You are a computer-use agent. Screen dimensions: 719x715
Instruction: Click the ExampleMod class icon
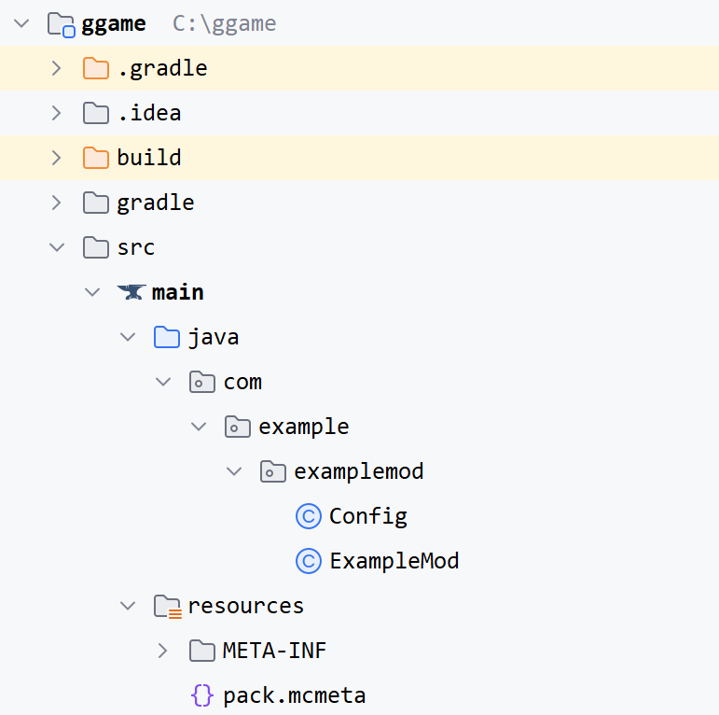[309, 561]
